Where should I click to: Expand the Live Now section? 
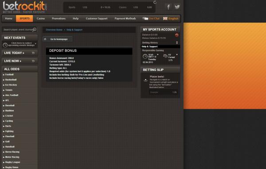[20, 61]
